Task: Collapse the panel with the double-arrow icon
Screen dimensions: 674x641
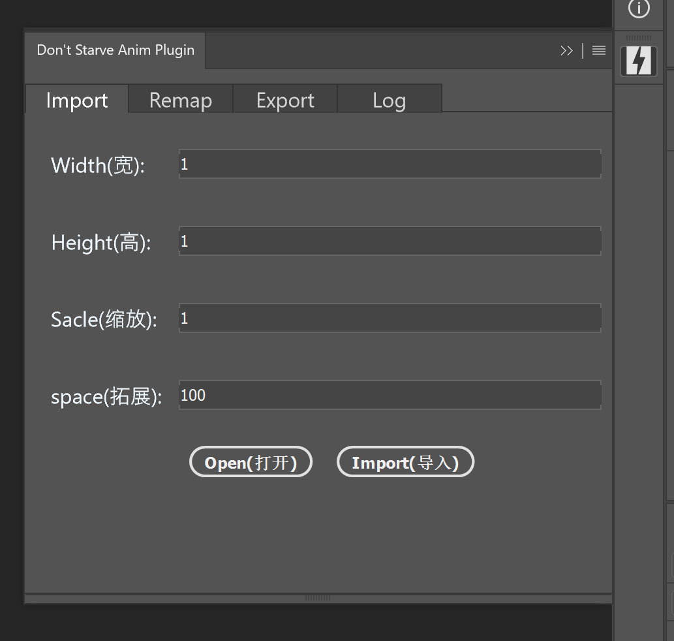Action: click(566, 51)
